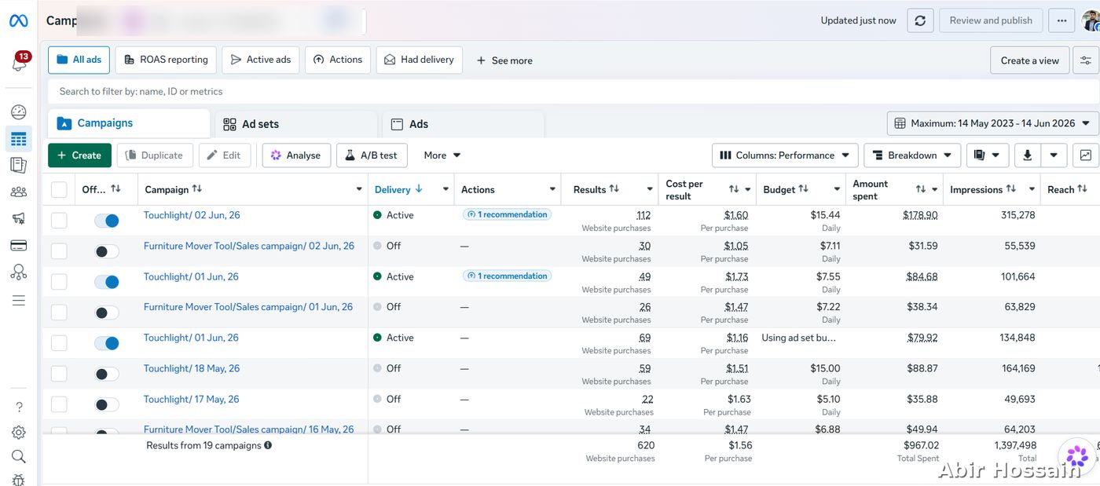Screen dimensions: 1100x486
Task: Click the $178.90 amount spent value
Action: (x=920, y=215)
